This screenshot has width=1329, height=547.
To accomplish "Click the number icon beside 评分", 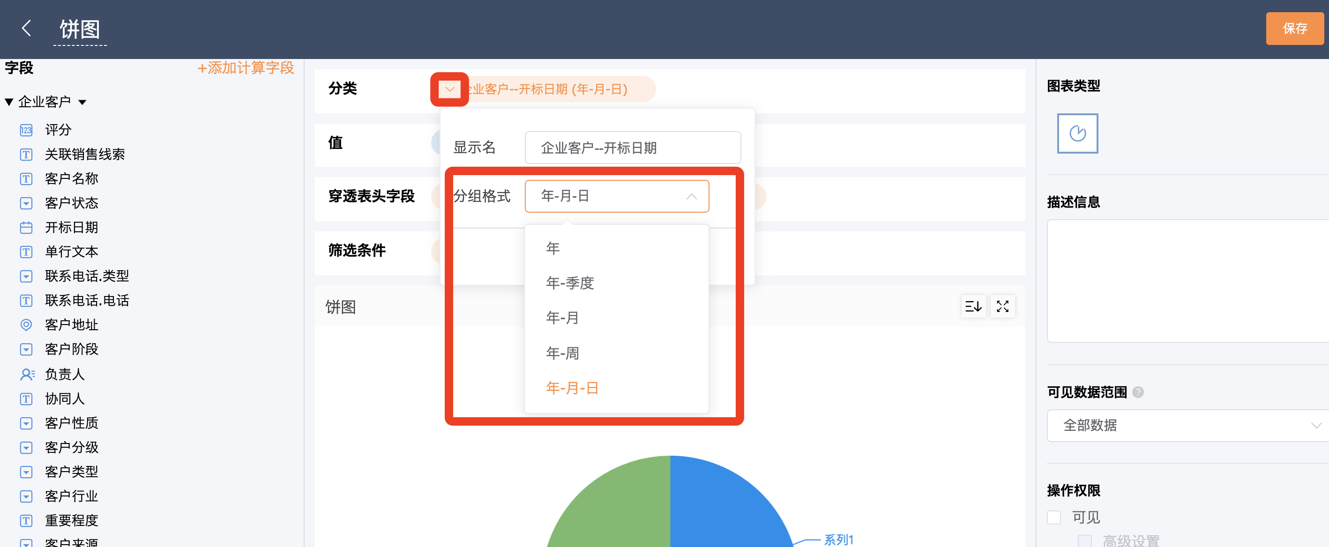I will [26, 130].
